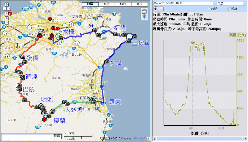Open the camera marker left of 復興
The width and height of the screenshot is (248, 142).
(x=23, y=57)
